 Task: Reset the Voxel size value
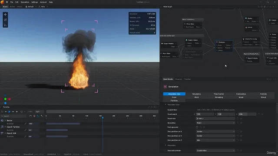[x=238, y=118]
